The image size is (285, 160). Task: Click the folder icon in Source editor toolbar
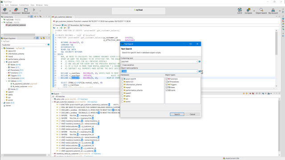click(x=65, y=28)
